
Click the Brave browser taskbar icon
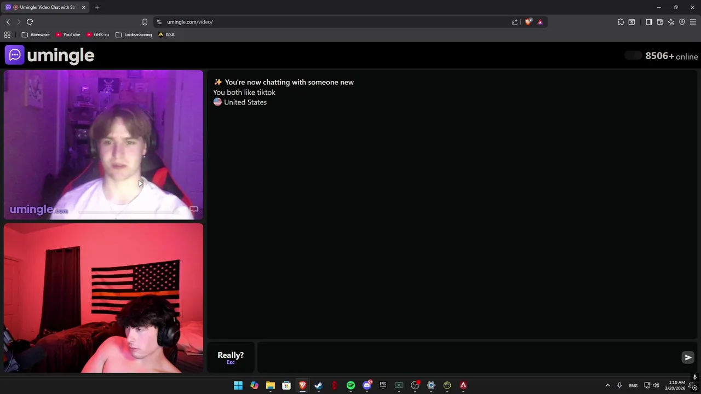click(x=302, y=385)
